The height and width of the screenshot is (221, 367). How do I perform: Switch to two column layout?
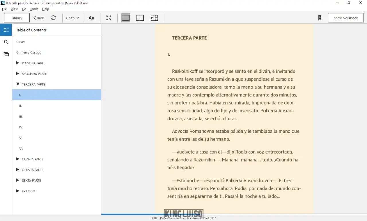(140, 18)
